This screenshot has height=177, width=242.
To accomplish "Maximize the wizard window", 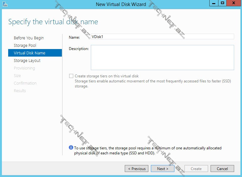I will pos(223,3).
